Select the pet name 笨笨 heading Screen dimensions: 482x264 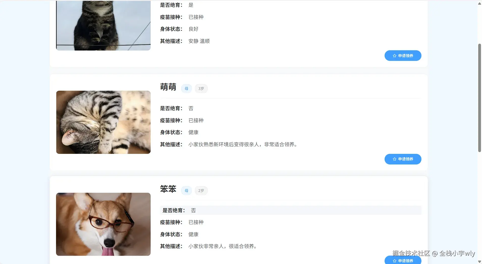pyautogui.click(x=168, y=189)
